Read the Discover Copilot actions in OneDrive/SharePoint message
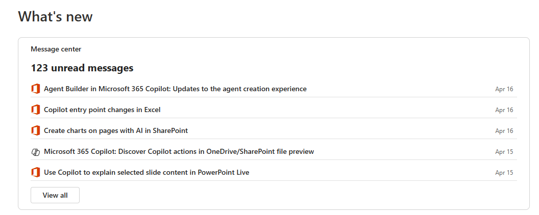Viewport: 539px width, 215px height. click(179, 152)
